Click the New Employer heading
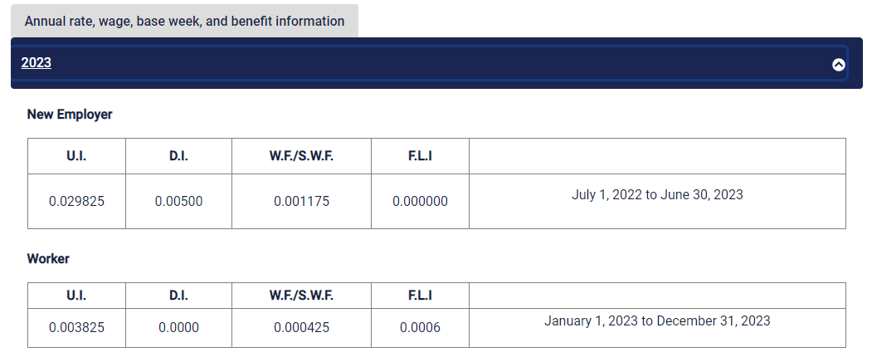The width and height of the screenshot is (872, 362). (70, 115)
